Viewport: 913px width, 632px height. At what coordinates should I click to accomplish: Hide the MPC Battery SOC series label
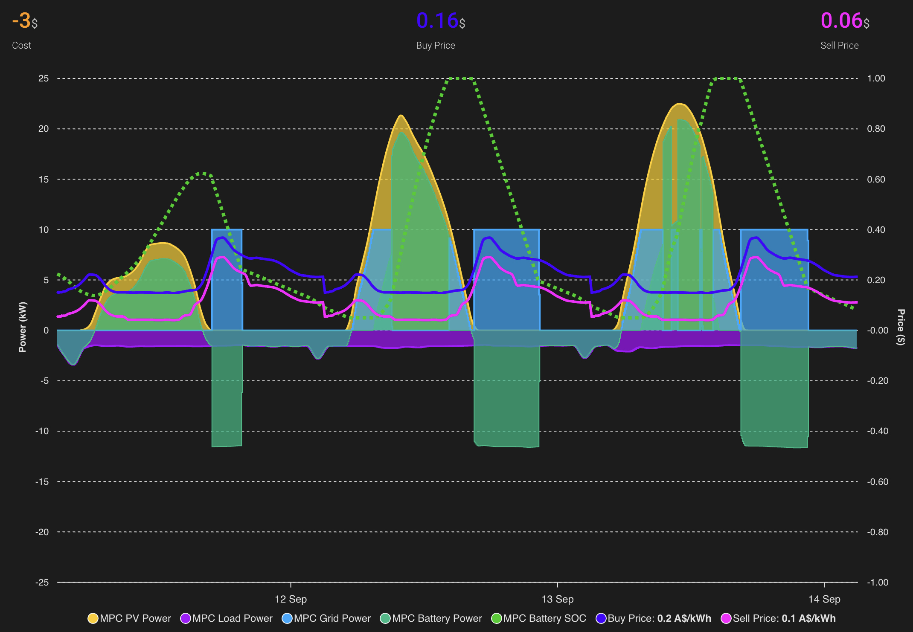tap(544, 618)
